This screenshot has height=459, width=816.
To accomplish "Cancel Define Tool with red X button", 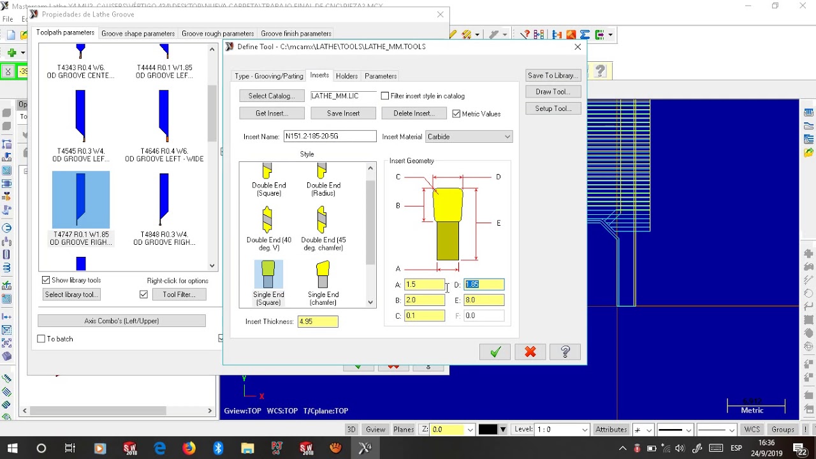I will point(530,352).
